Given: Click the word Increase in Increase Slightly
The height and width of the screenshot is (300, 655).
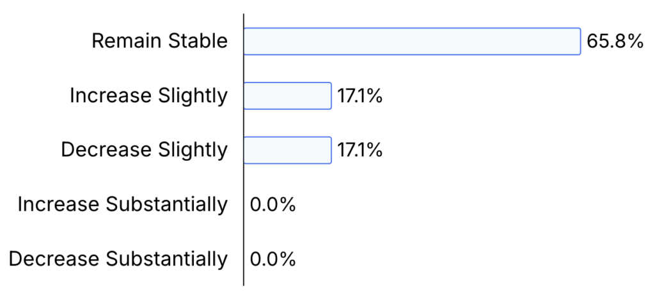Looking at the screenshot, I should tap(110, 96).
